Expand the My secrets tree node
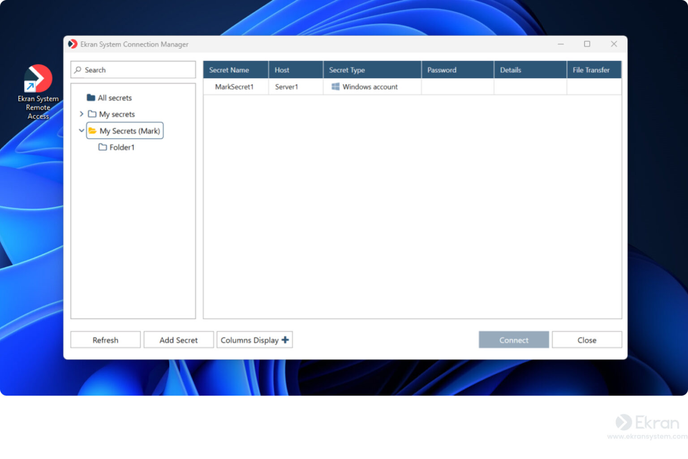Viewport: 688px width, 459px height. 82,114
